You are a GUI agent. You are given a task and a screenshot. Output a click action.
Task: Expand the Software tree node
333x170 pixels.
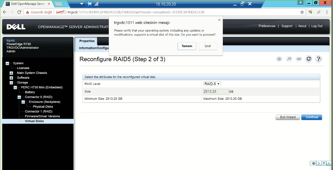click(11, 78)
